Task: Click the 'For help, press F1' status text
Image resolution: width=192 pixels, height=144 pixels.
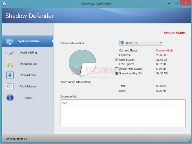Action: [x=16, y=139]
